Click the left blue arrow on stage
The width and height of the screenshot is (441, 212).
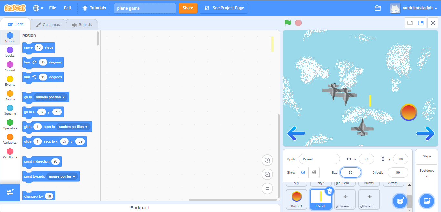(x=296, y=133)
